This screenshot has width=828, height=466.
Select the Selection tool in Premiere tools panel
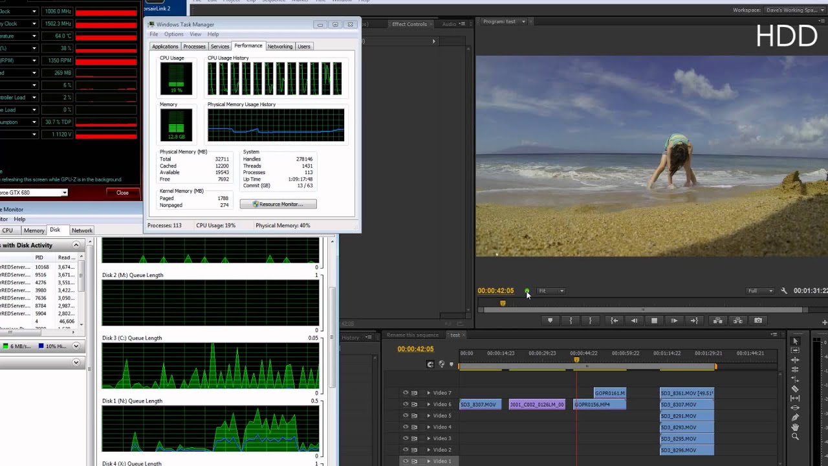click(796, 341)
